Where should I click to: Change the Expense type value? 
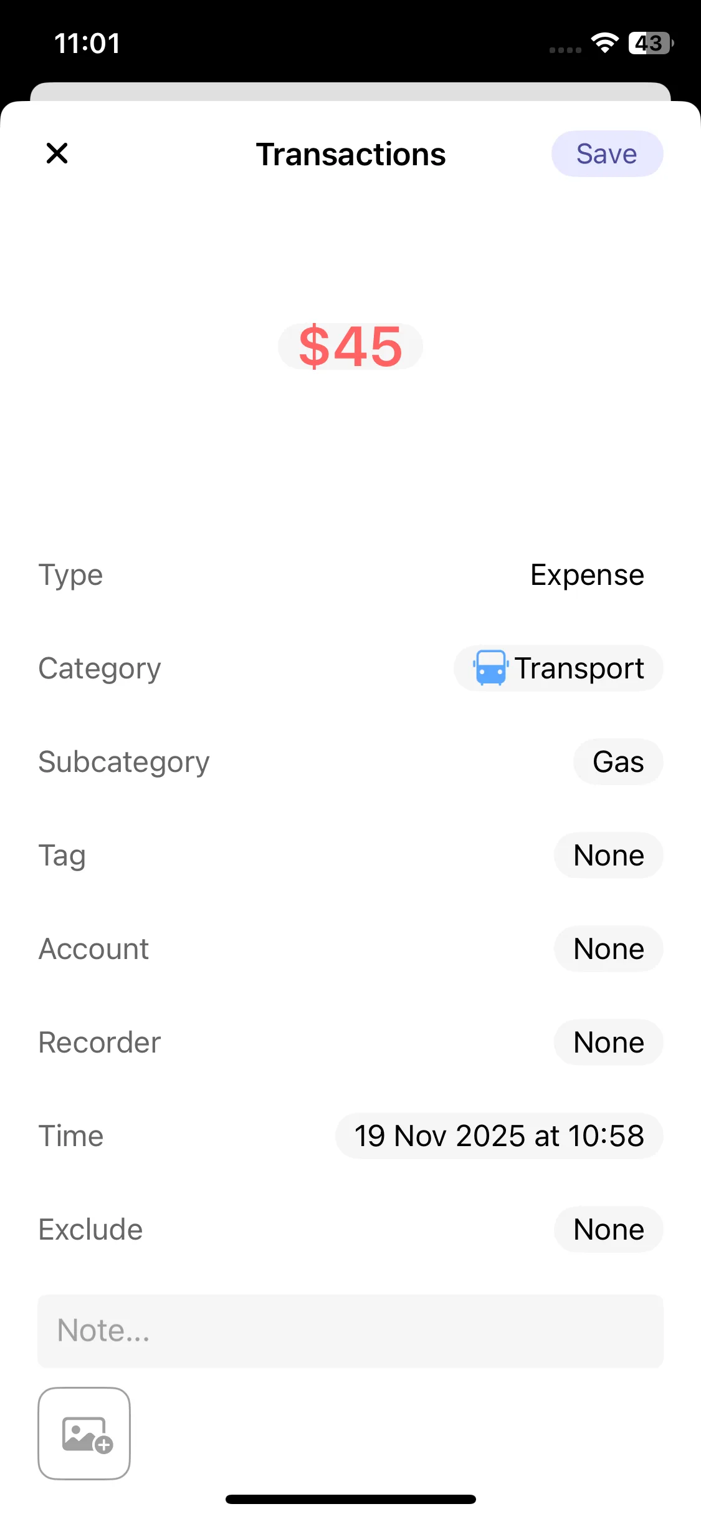(x=586, y=575)
